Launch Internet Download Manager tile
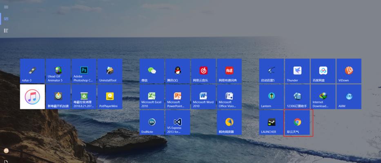This screenshot has width=381, height=163. pos(323,97)
